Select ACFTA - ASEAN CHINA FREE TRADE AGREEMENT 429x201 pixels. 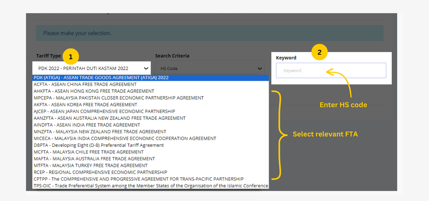click(85, 84)
